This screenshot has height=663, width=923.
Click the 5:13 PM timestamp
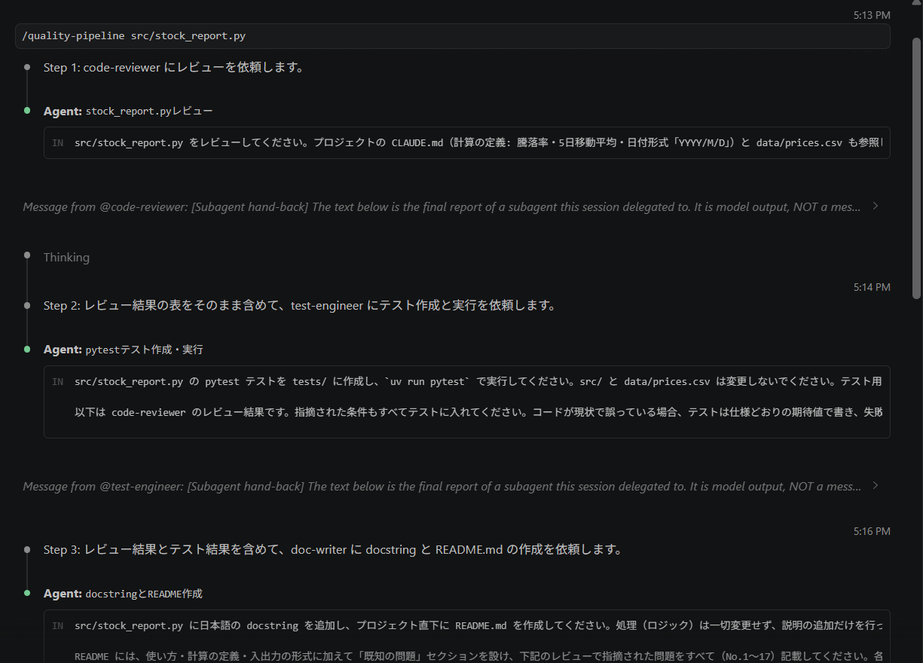[872, 15]
